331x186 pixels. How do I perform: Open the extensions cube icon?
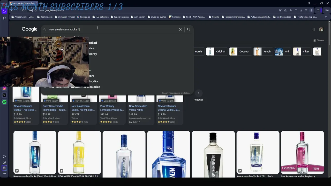coord(318,10)
